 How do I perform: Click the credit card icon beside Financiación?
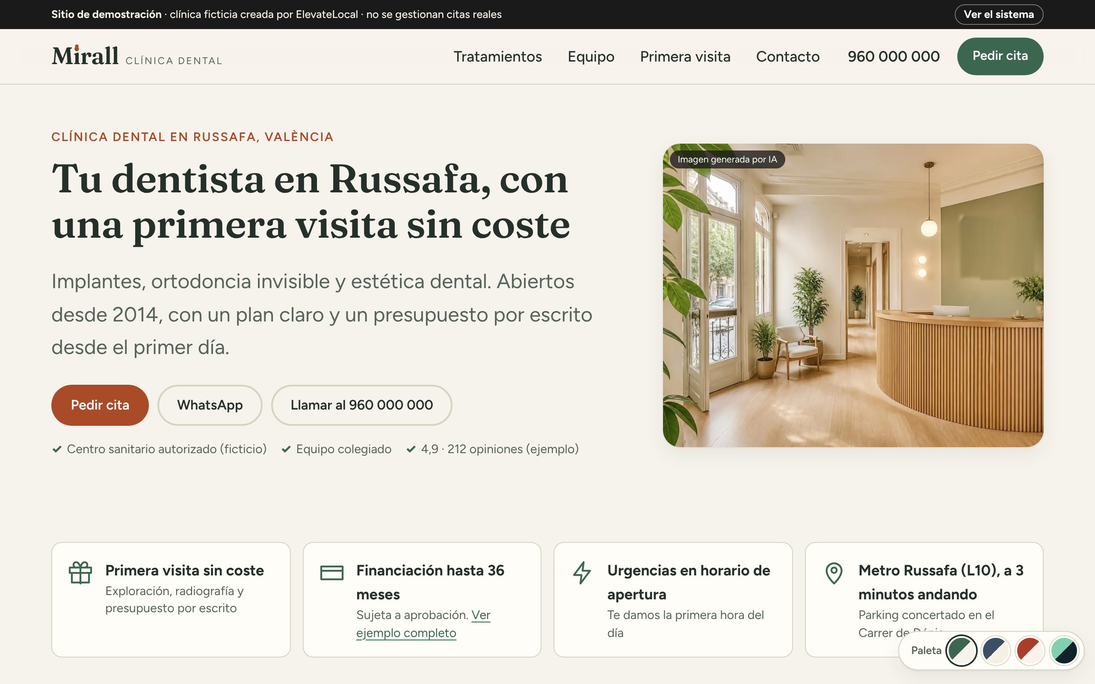(331, 573)
